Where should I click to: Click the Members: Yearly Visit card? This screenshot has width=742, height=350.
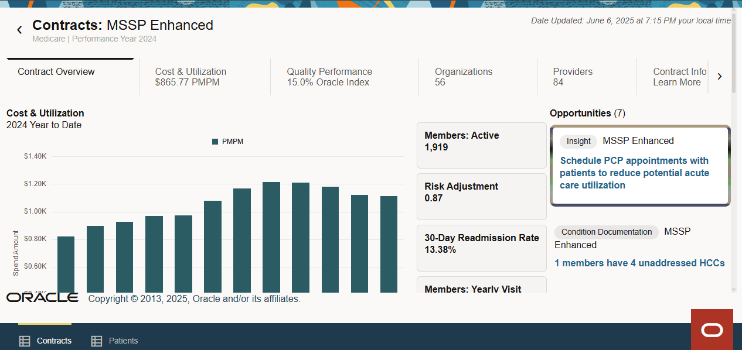pyautogui.click(x=482, y=285)
